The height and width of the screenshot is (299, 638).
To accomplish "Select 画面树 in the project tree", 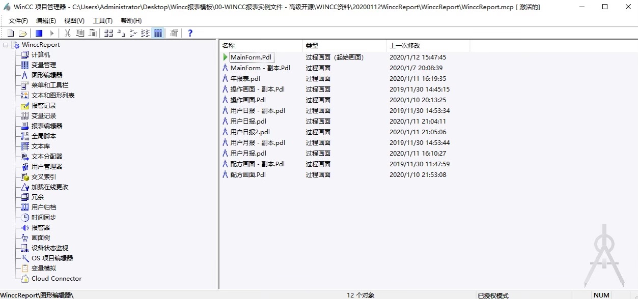I will (41, 238).
